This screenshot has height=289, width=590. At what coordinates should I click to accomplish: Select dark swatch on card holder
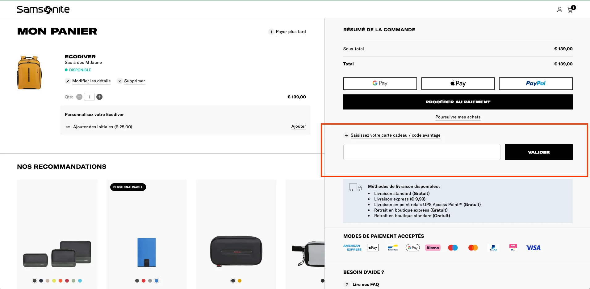pyautogui.click(x=137, y=281)
